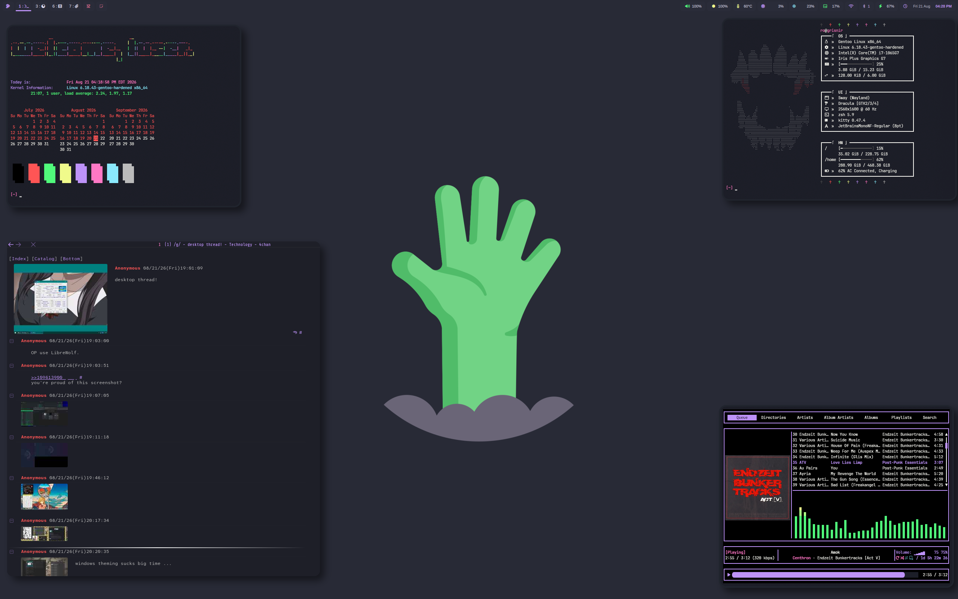The width and height of the screenshot is (958, 599).
Task: Select the Queue tab in the music player
Action: coord(742,417)
